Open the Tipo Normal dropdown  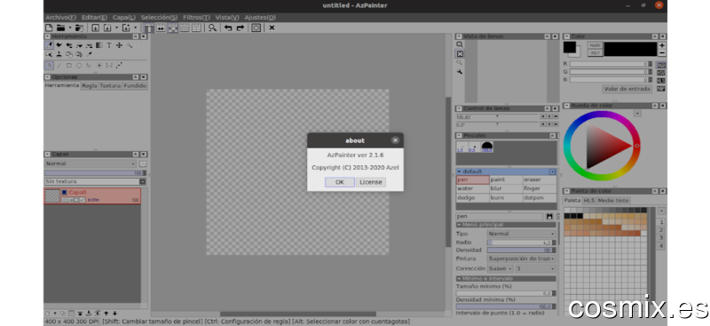521,234
